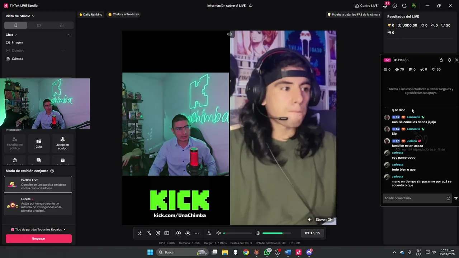Open the help question mark icon

click(x=395, y=6)
